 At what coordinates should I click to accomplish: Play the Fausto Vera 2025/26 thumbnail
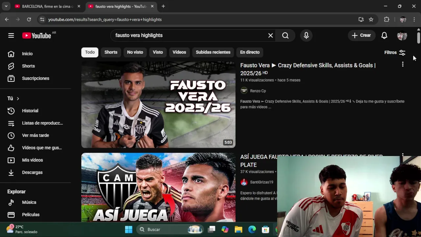pos(158,105)
